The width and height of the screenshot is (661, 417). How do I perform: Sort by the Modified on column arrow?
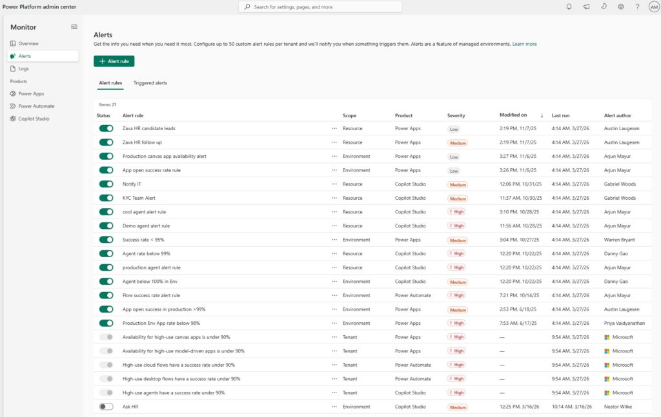click(541, 115)
